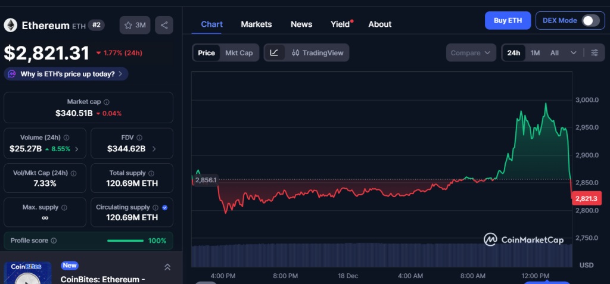Click the Circulating supply info icon
610x284 pixels.
click(x=155, y=207)
